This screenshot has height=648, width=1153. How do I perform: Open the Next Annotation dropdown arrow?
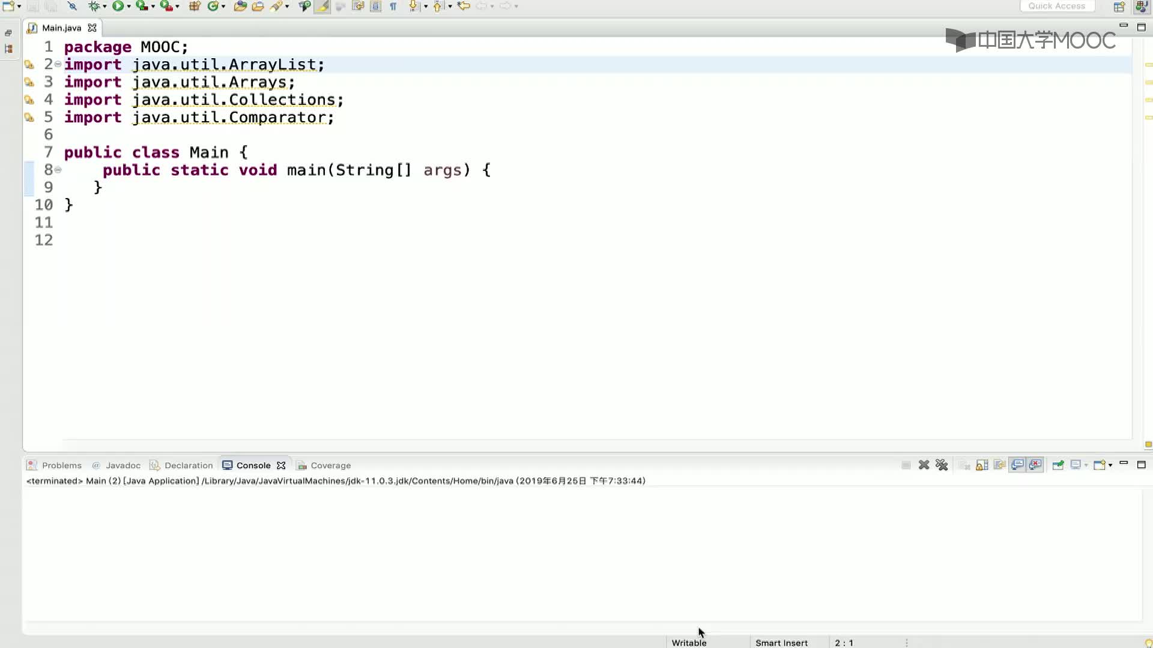426,7
